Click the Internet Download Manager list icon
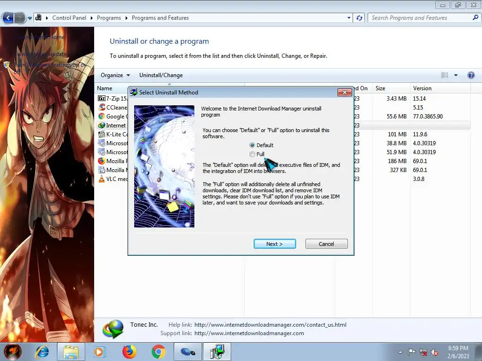Screen dimensions: 482x361 pos(102,125)
